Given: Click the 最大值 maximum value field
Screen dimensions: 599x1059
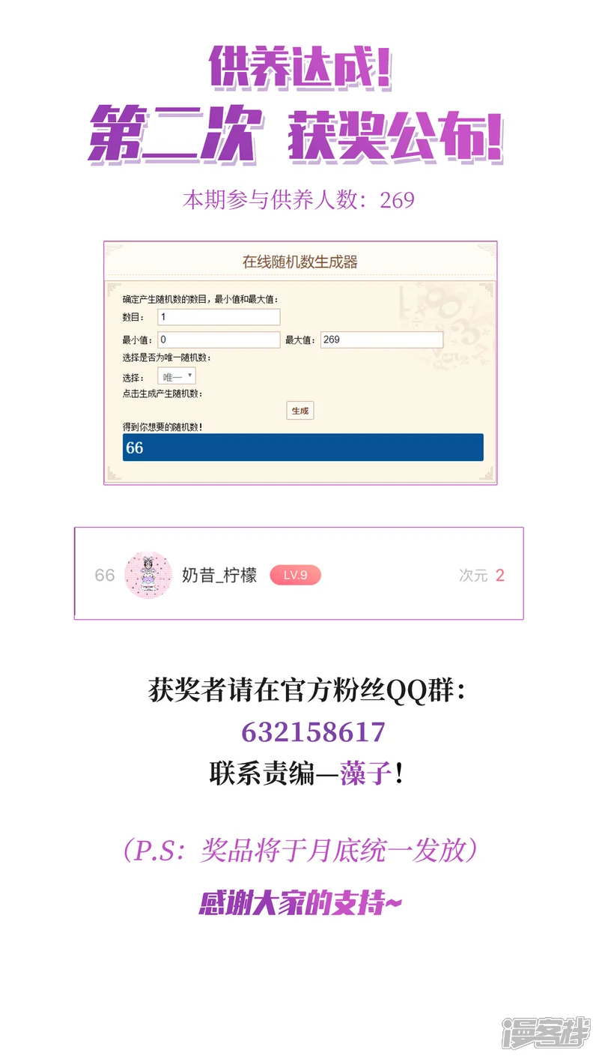Looking at the screenshot, I should [382, 340].
